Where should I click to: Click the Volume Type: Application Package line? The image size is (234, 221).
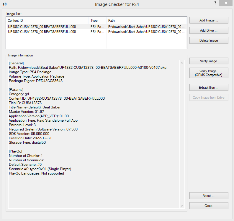click(x=37, y=76)
